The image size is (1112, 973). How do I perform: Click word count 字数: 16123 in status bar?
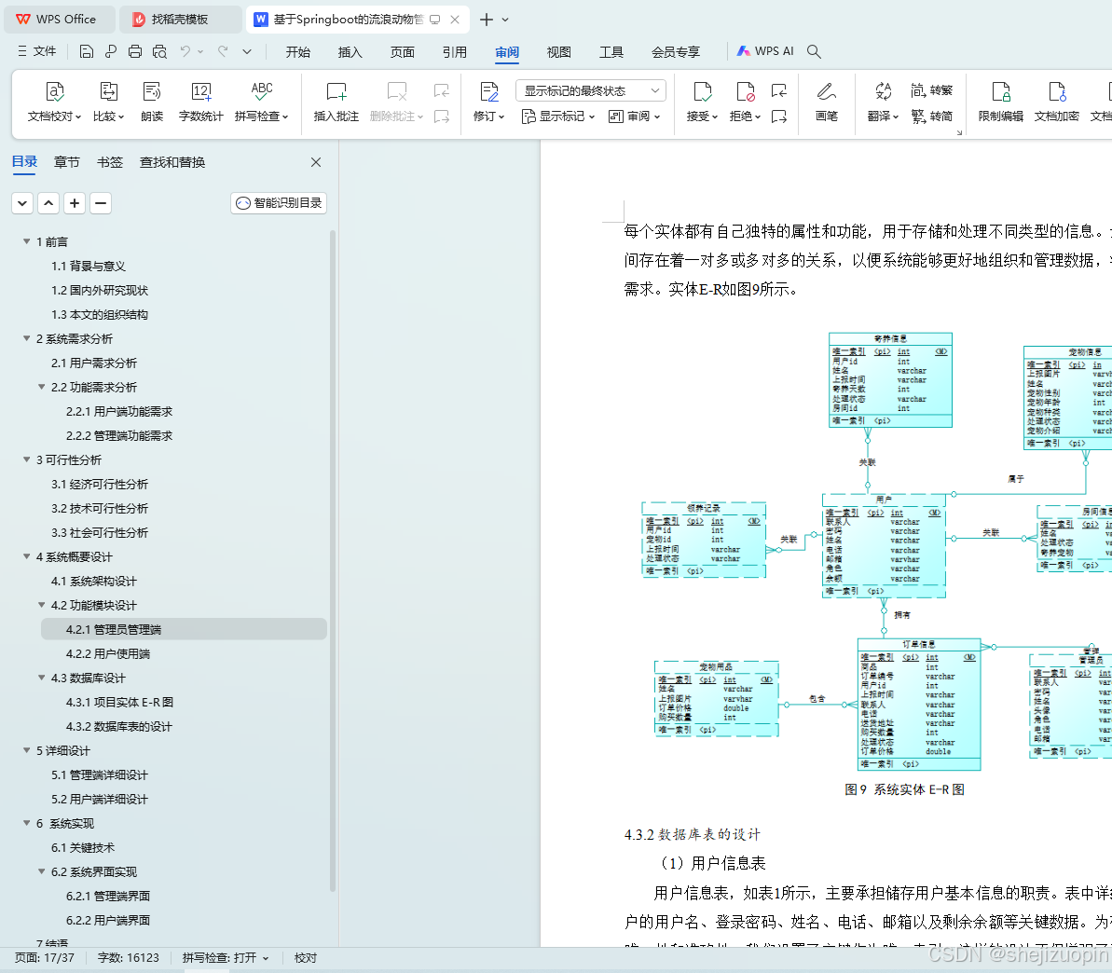click(x=129, y=957)
